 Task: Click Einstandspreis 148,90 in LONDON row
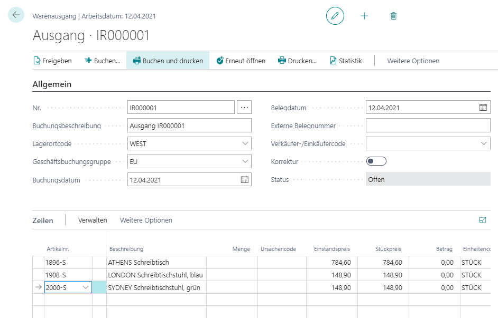(332, 275)
